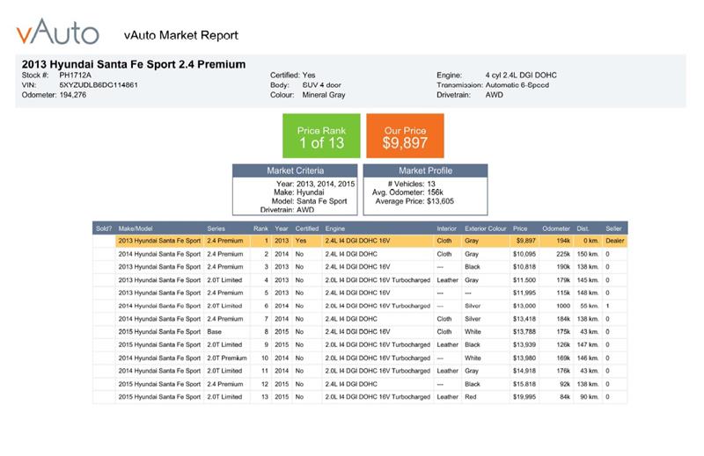Select the highlighted rank 1 row's $9,897 price

coord(525,241)
